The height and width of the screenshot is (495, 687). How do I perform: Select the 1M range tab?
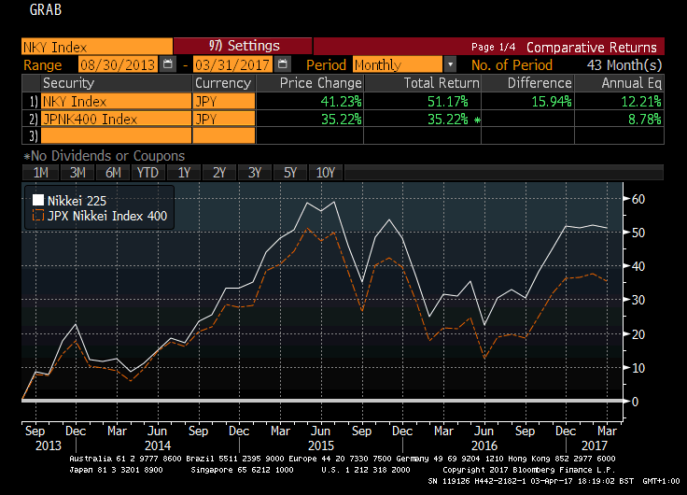(40, 173)
